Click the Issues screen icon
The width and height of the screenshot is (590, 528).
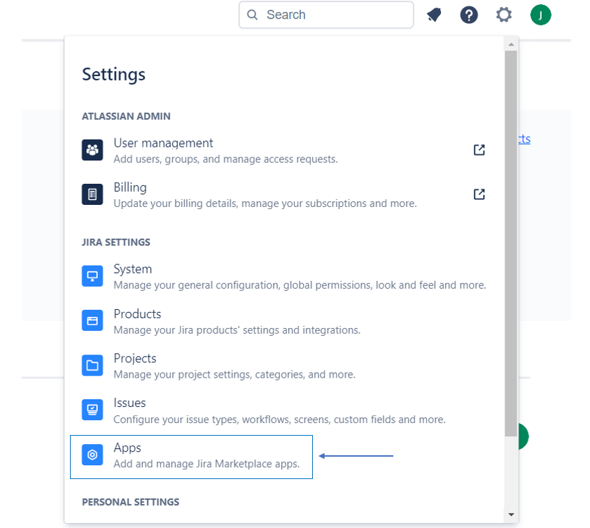[x=92, y=410]
